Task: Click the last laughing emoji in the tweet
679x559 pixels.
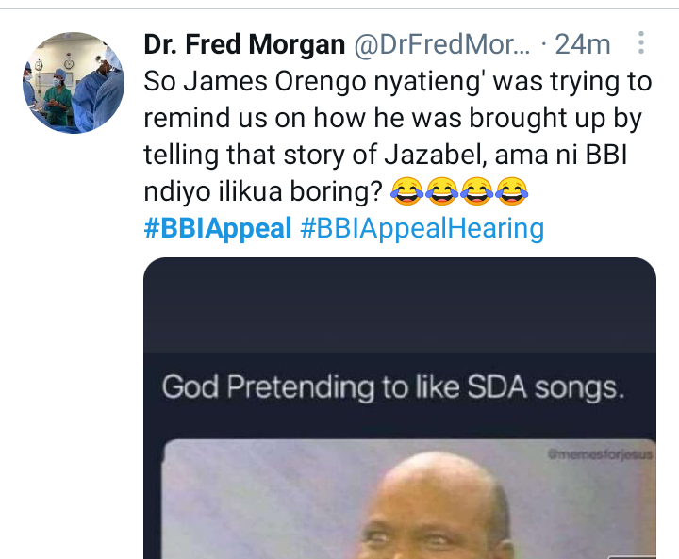Action: tap(510, 193)
